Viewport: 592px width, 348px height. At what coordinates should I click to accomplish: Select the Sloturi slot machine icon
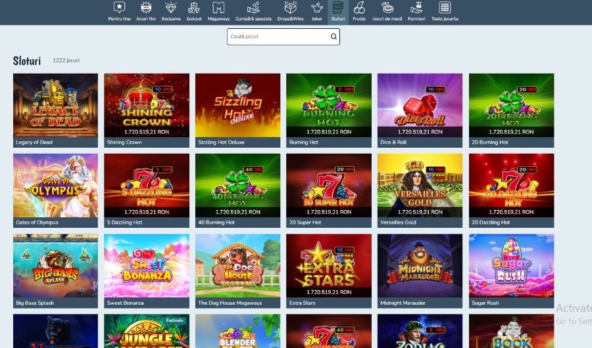click(338, 7)
